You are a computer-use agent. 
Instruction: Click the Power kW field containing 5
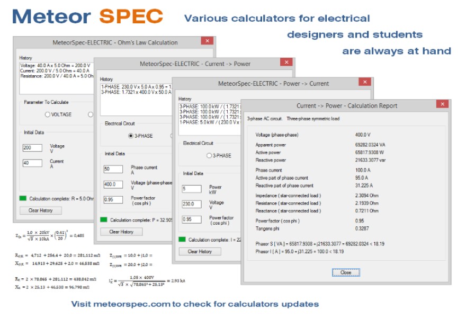pos(192,189)
